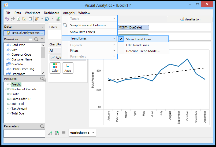Image resolution: width=216 pixels, height=147 pixels.
Task: Search Dimensions with the magnifier icon
Action: tap(36, 40)
